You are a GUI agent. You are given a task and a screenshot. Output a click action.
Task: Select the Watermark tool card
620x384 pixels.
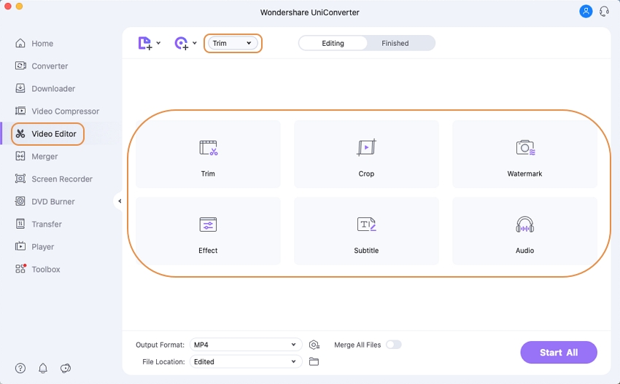coord(524,154)
